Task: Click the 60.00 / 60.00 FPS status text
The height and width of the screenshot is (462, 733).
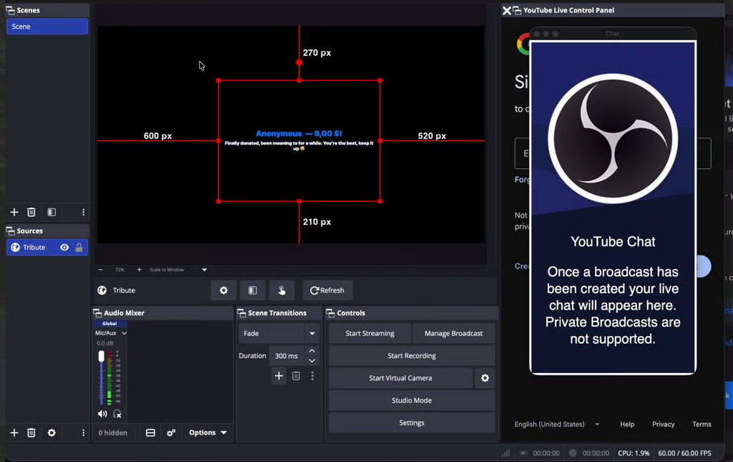Action: click(684, 453)
